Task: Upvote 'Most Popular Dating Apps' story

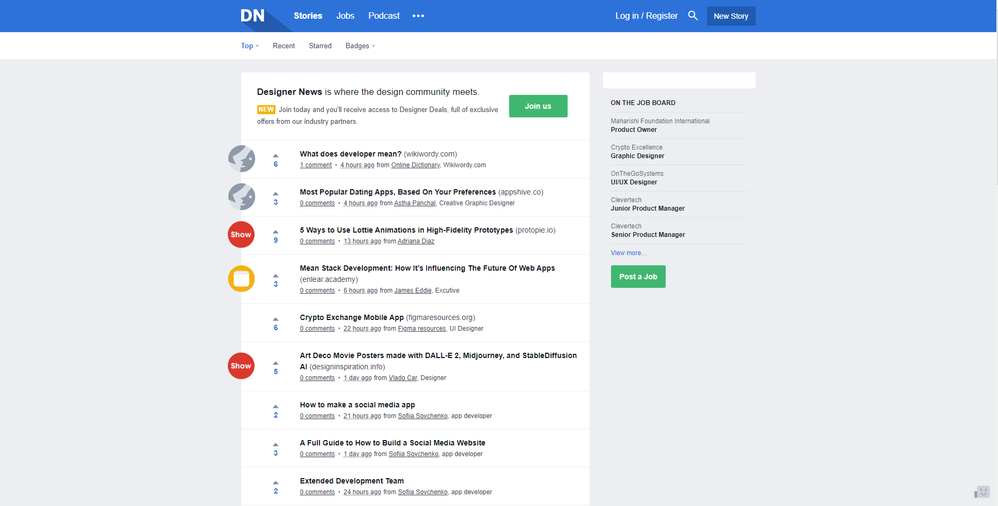Action: (275, 194)
